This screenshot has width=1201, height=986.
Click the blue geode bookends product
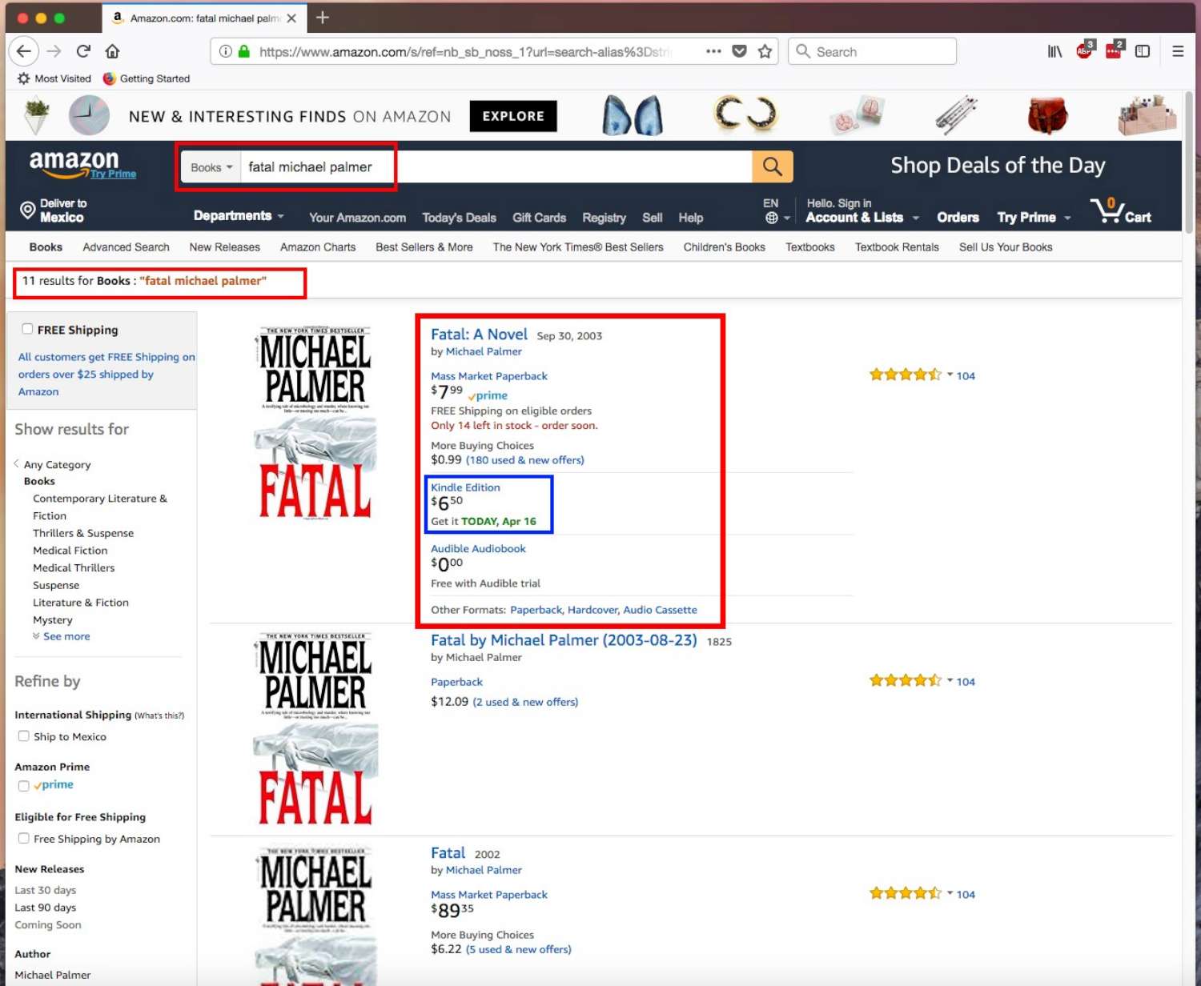(633, 115)
